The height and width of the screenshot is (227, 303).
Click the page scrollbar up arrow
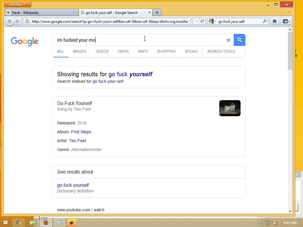pyautogui.click(x=290, y=30)
